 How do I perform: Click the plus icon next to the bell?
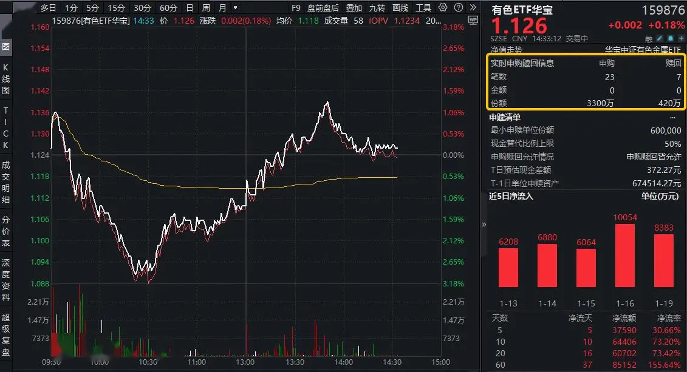(x=681, y=38)
